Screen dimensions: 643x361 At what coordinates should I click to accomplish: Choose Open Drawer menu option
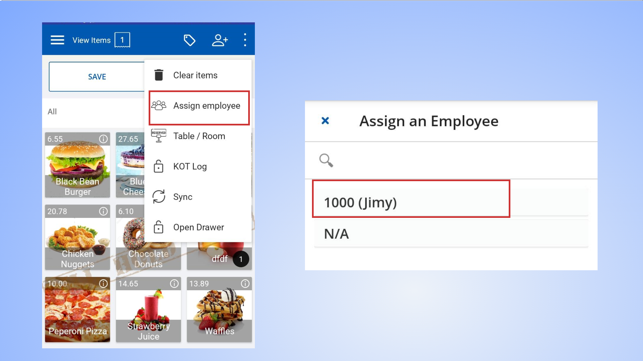pos(198,227)
